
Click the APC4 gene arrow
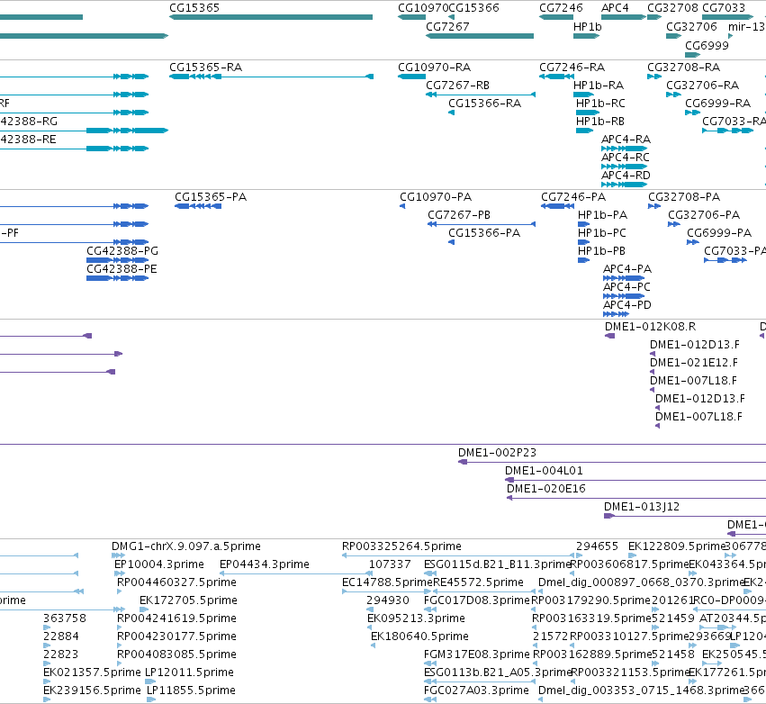point(624,17)
